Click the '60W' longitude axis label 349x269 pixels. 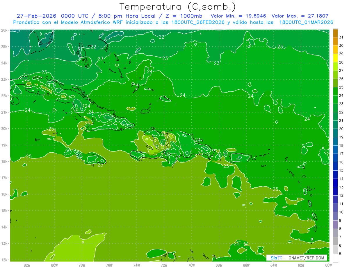point(329,265)
